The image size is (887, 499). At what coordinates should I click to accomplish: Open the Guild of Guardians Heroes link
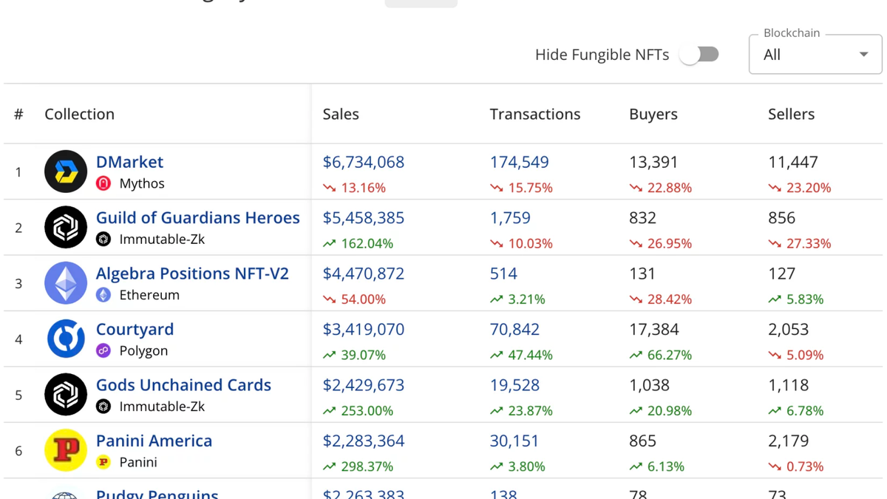coord(197,217)
